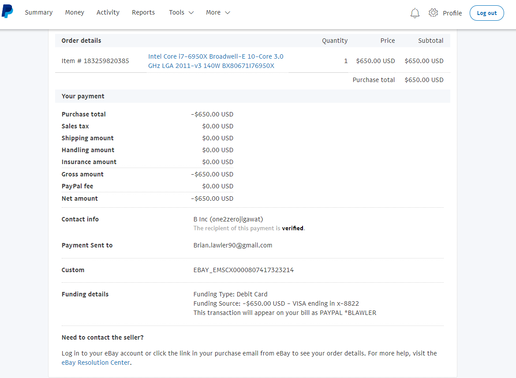Click the order Purchase total $650.00 USD value
The height and width of the screenshot is (378, 516).
point(424,80)
